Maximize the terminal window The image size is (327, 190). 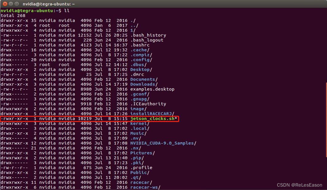point(17,4)
